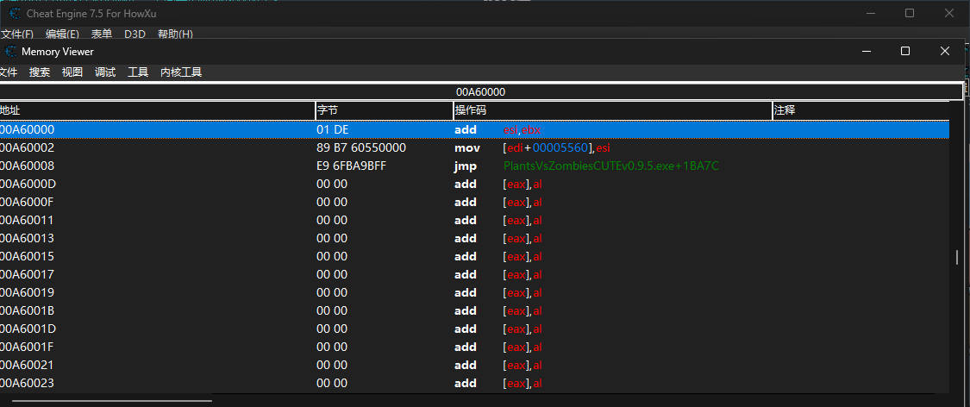This screenshot has height=407, width=970.
Task: Click the Memory Viewer window icon
Action: [x=10, y=52]
